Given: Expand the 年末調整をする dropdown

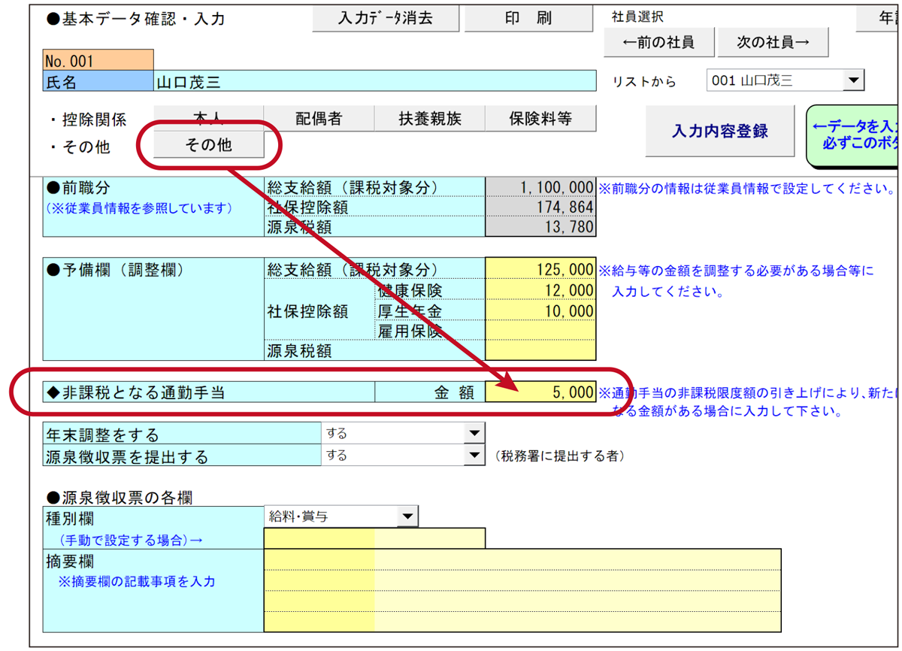Looking at the screenshot, I should [x=474, y=434].
